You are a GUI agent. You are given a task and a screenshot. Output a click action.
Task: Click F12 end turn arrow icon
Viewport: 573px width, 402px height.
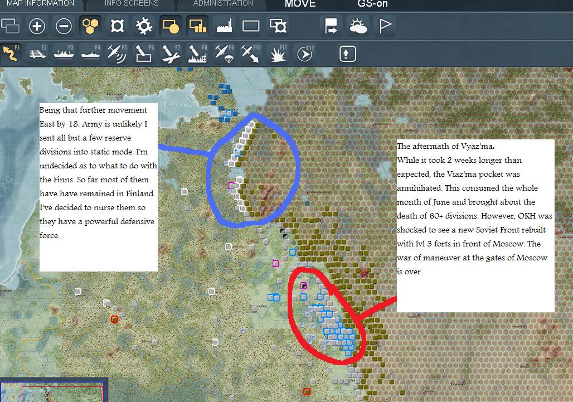pos(305,54)
